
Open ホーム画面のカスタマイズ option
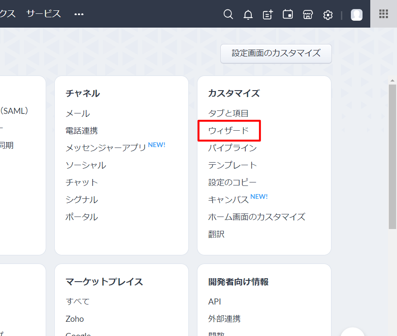tap(257, 217)
